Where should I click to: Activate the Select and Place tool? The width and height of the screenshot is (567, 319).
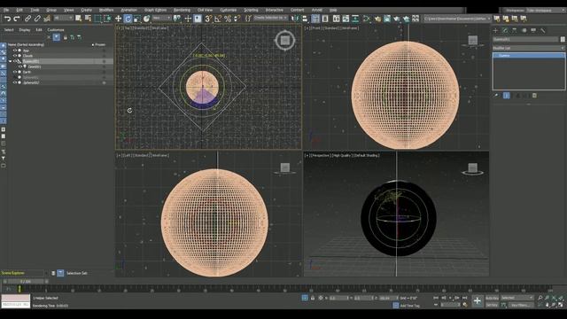point(146,19)
